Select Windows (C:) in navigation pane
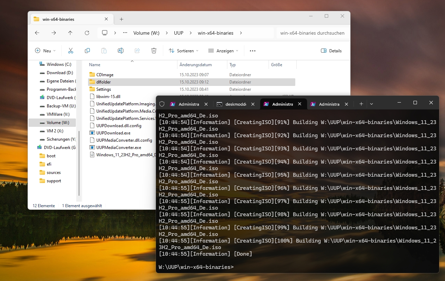 pos(55,64)
